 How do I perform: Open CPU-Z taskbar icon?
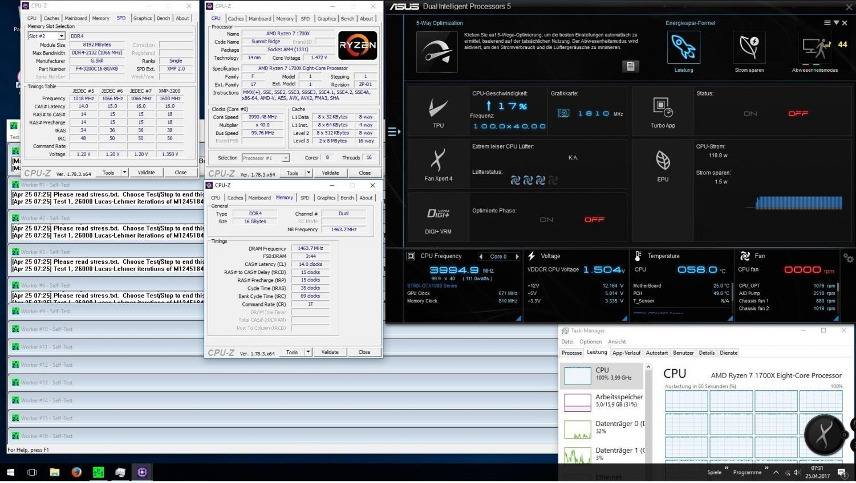[x=142, y=472]
